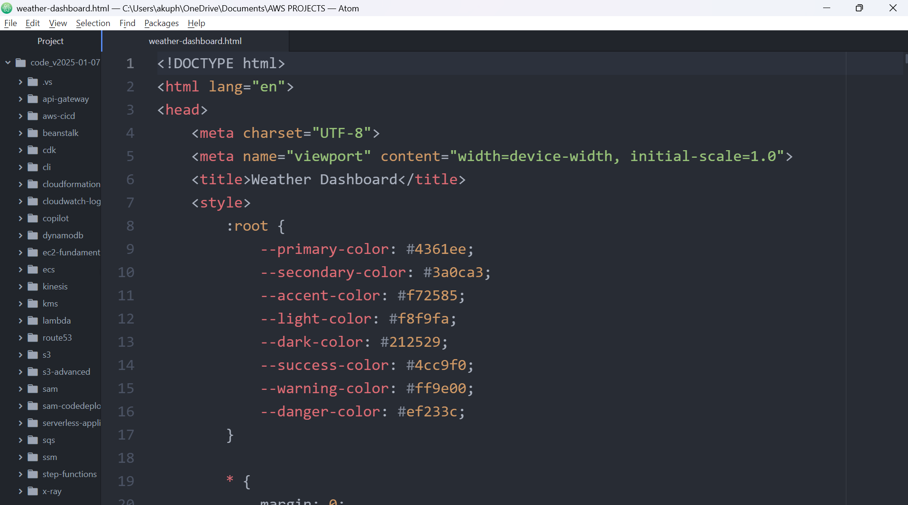The width and height of the screenshot is (908, 505).
Task: Select the api-gateway folder name
Action: 65,99
